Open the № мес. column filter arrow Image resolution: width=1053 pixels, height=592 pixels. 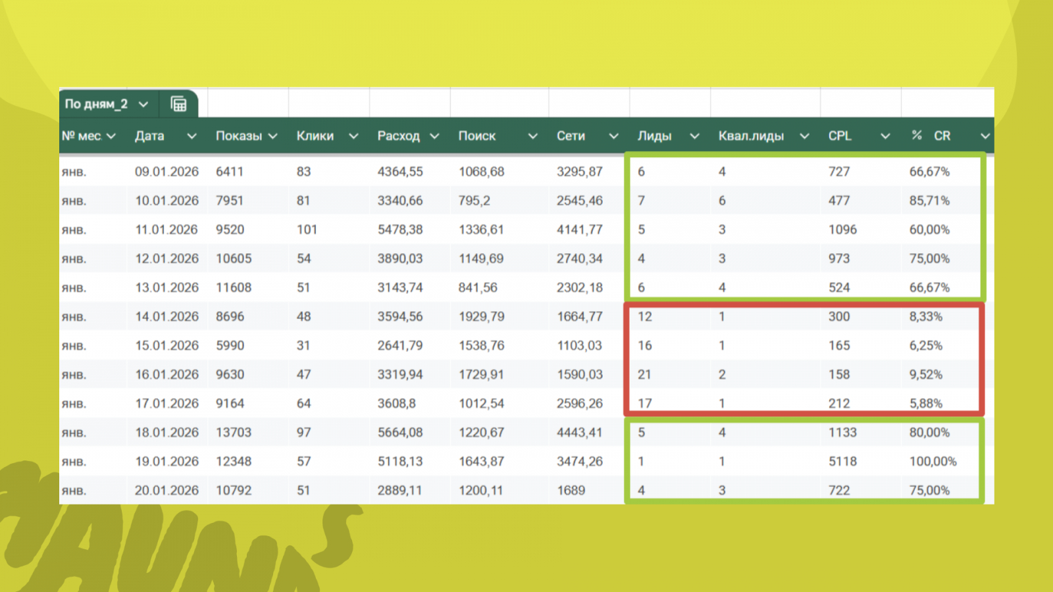[x=111, y=136]
